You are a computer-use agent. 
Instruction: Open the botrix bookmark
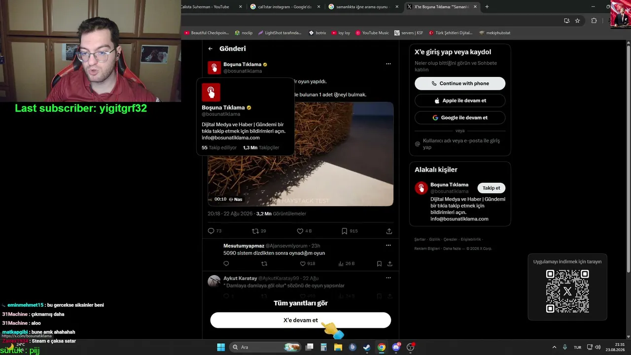(x=317, y=33)
